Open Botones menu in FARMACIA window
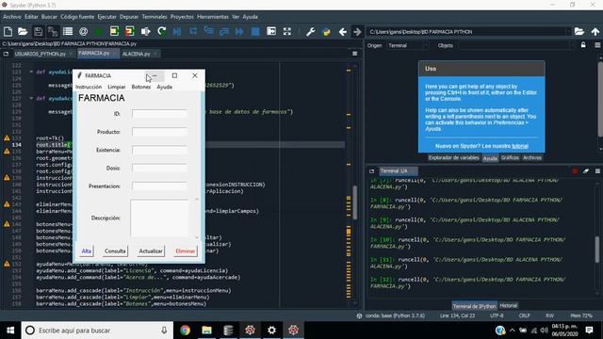This screenshot has width=603, height=339. click(141, 87)
